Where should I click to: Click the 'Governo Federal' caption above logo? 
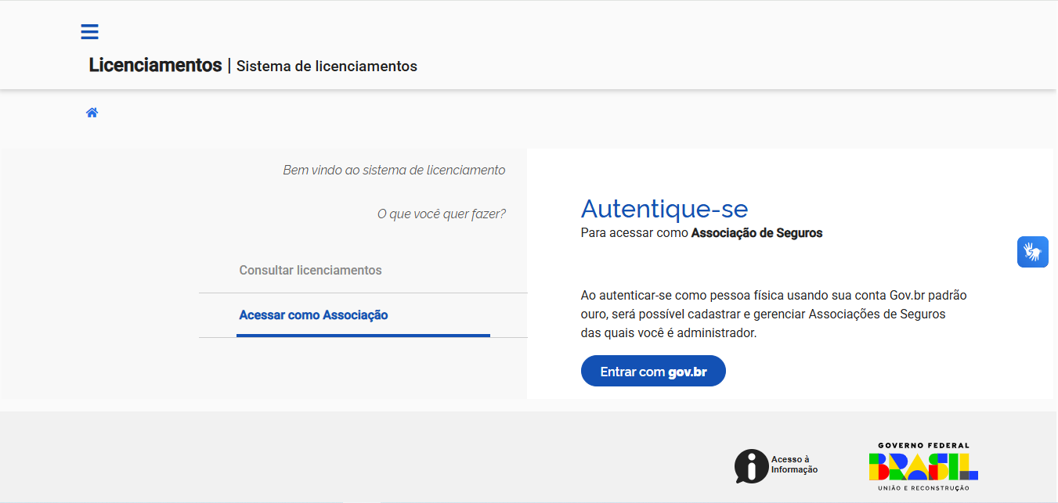pos(923,445)
